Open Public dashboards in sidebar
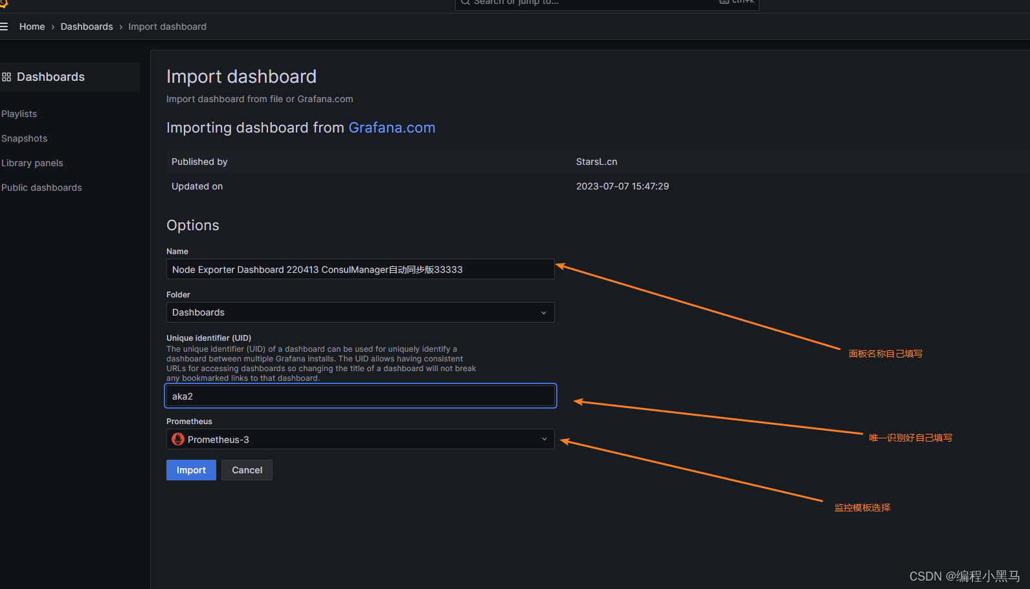 coord(41,187)
